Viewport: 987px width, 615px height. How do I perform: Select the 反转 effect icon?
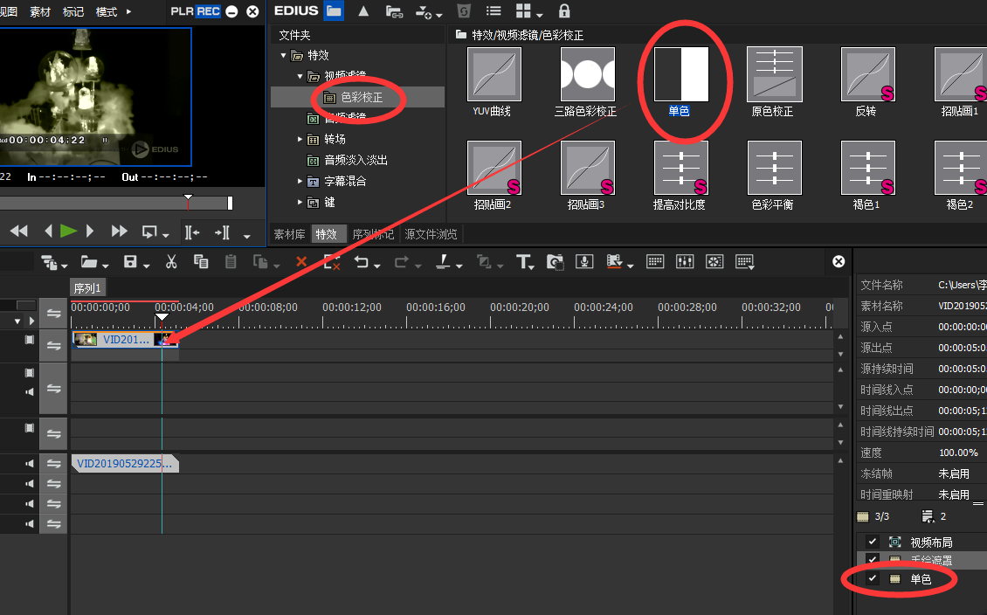[x=867, y=74]
